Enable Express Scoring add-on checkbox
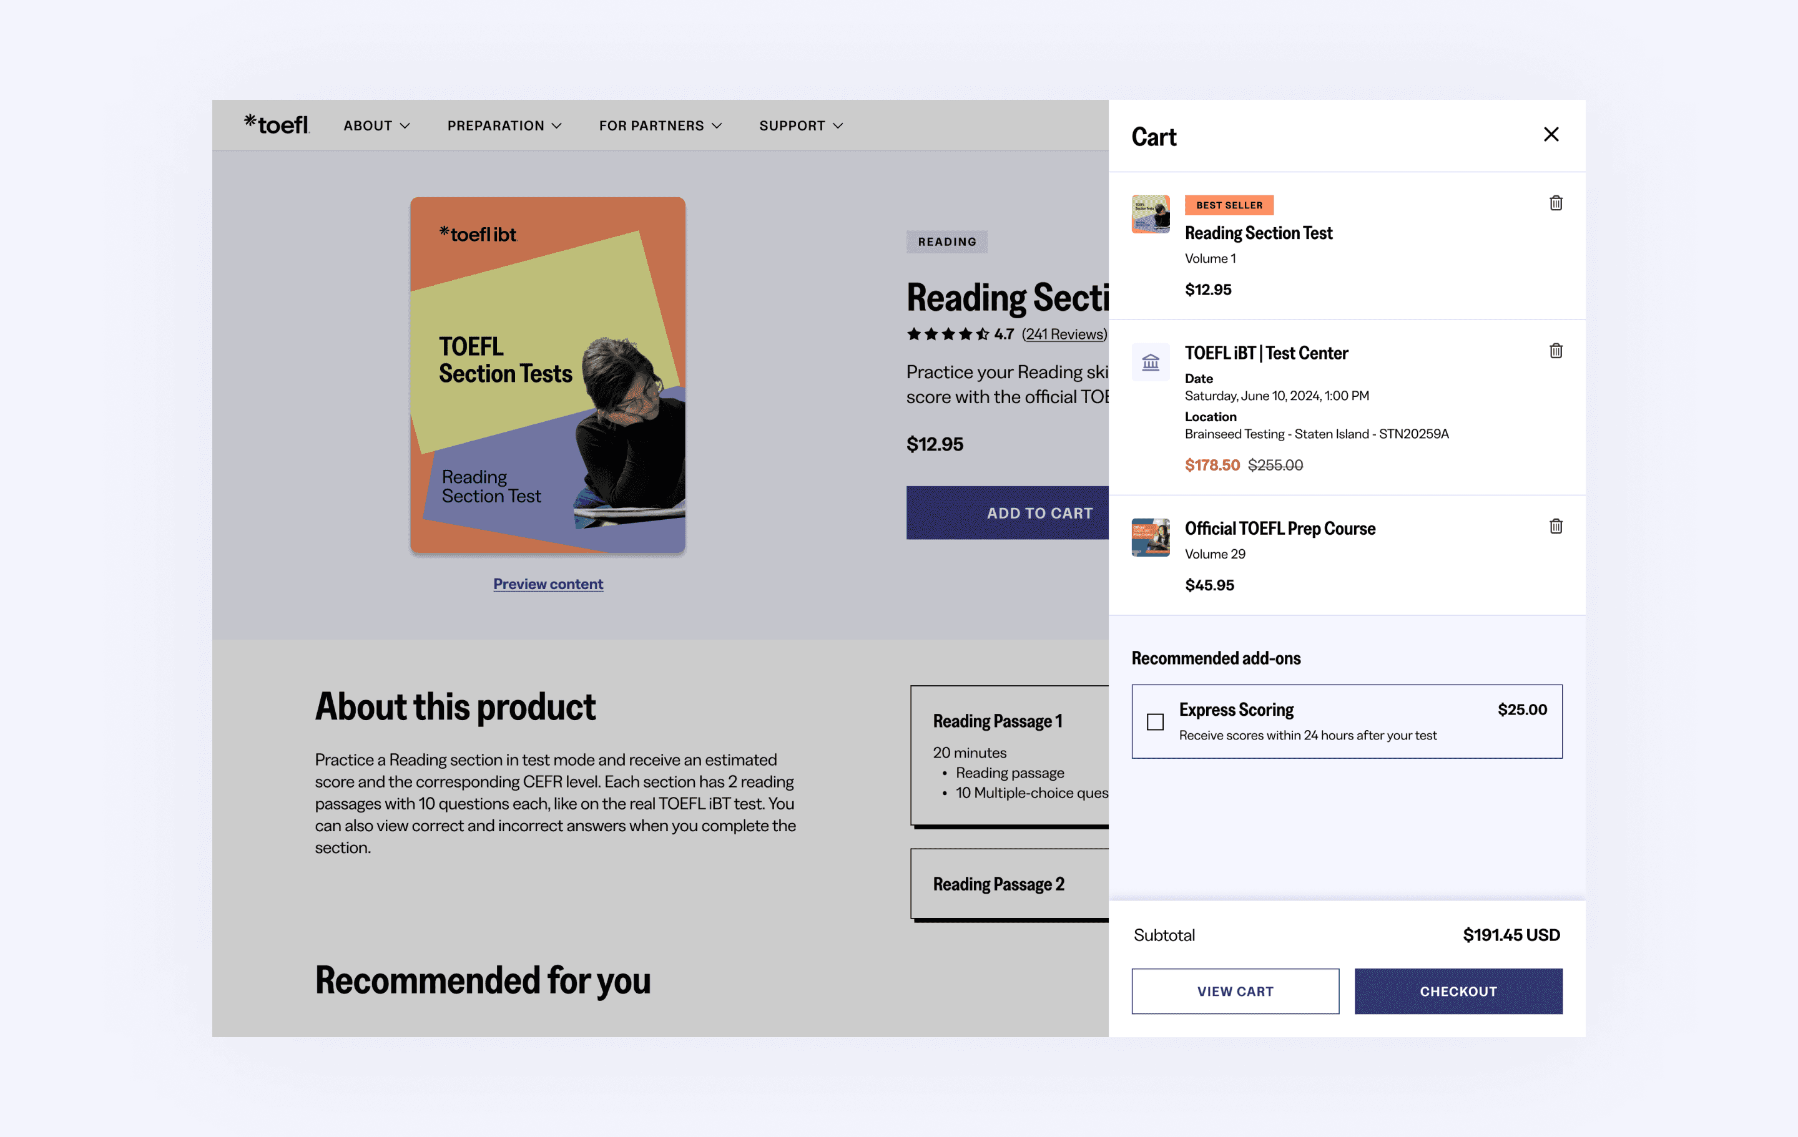Image resolution: width=1798 pixels, height=1137 pixels. click(x=1154, y=722)
